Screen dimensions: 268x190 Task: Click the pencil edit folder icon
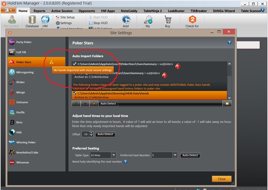pos(94,104)
